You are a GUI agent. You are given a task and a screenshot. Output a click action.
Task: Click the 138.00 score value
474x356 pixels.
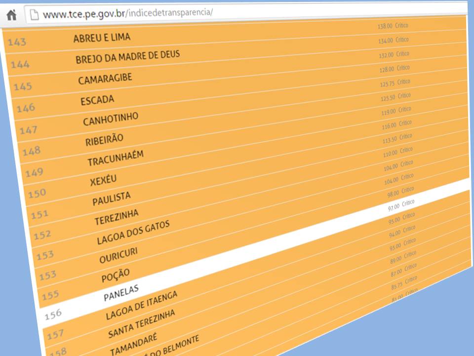[385, 26]
